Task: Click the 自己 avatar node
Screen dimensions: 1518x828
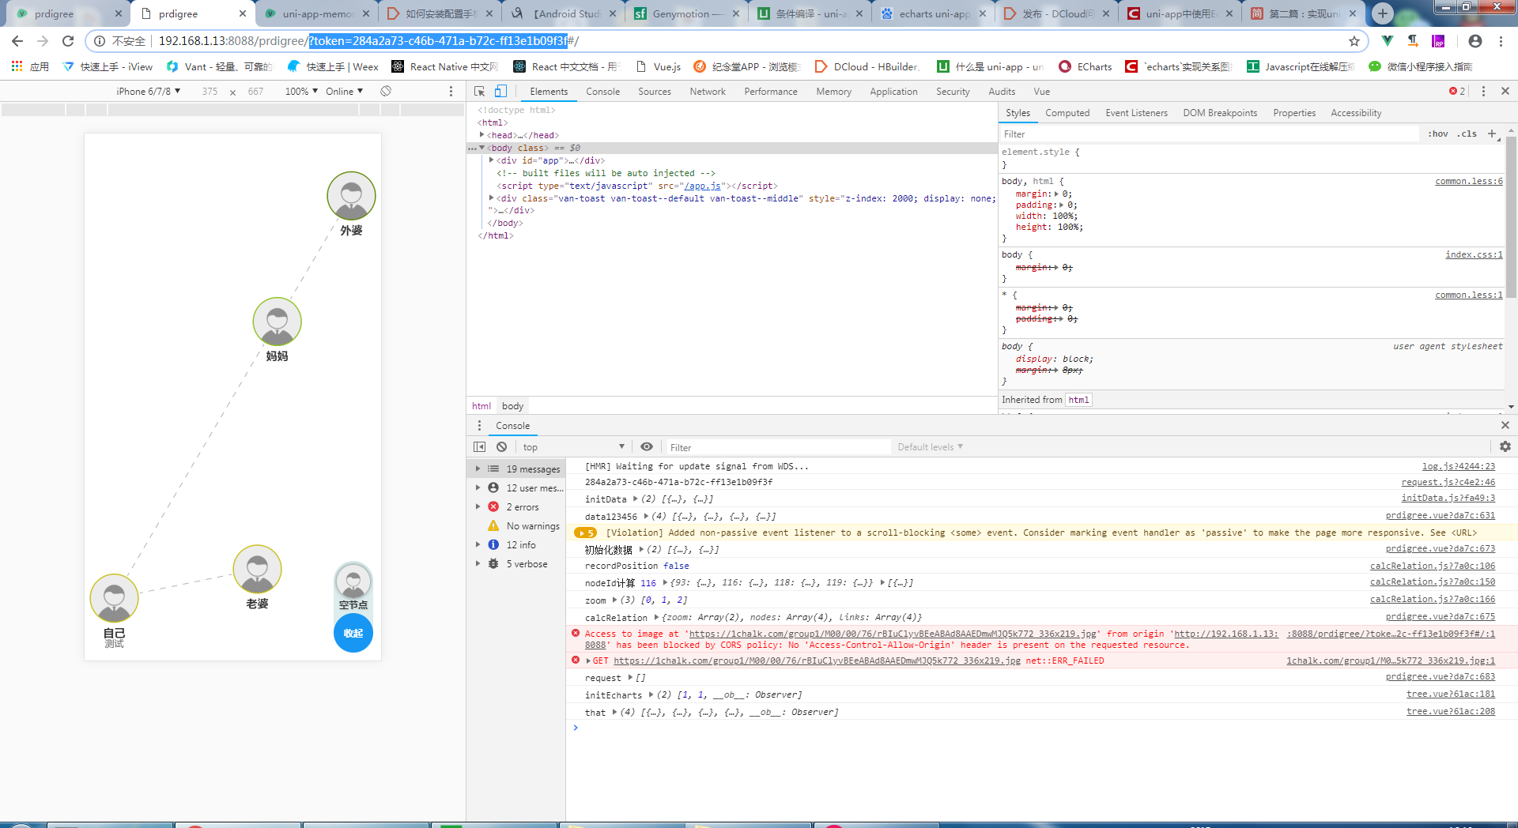Action: (x=114, y=598)
